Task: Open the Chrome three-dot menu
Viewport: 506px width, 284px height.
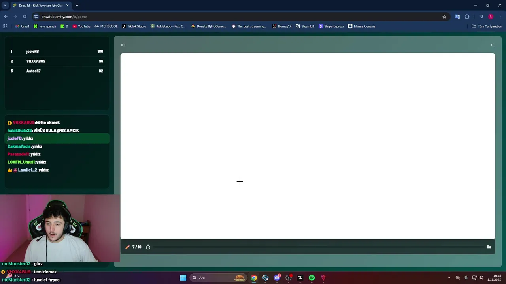Action: click(x=500, y=17)
